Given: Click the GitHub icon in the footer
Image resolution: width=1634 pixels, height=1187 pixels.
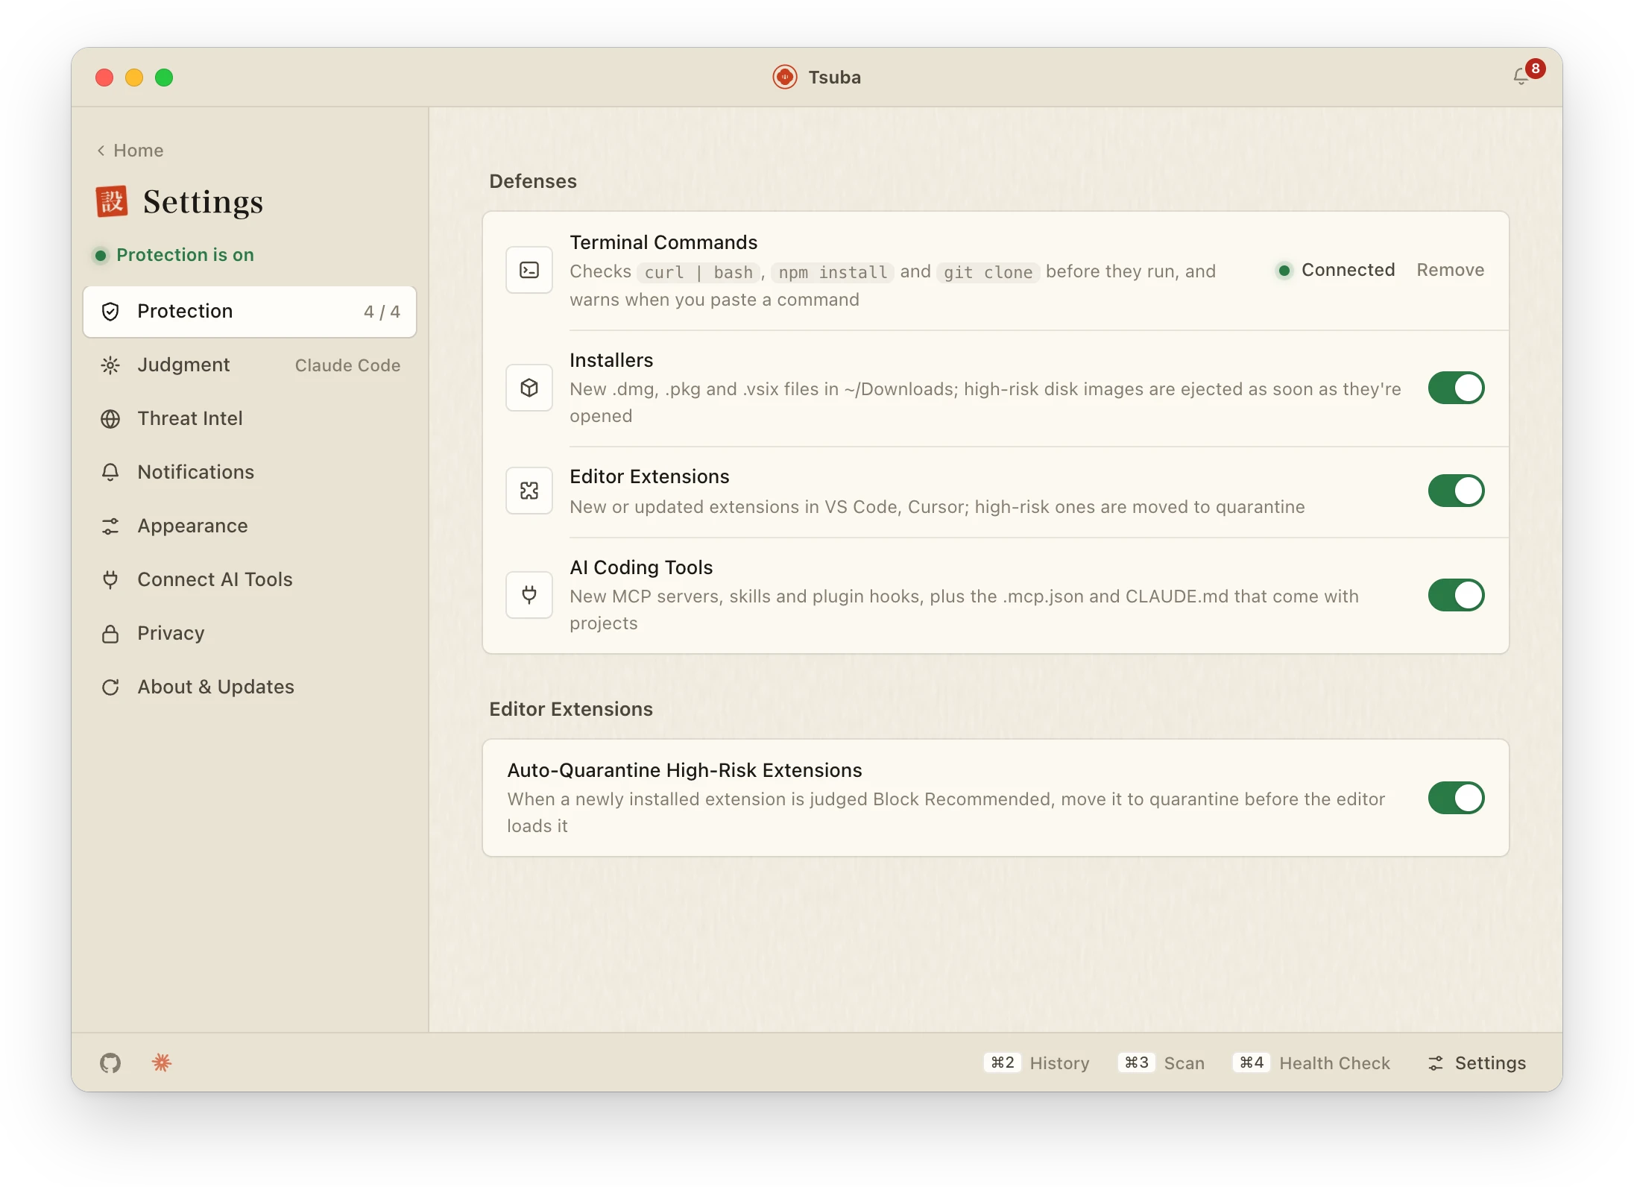Looking at the screenshot, I should pos(110,1062).
